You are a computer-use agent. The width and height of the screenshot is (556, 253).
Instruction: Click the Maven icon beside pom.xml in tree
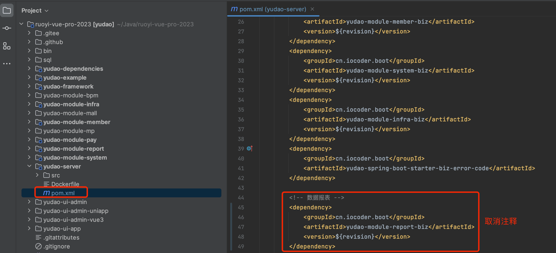point(46,193)
